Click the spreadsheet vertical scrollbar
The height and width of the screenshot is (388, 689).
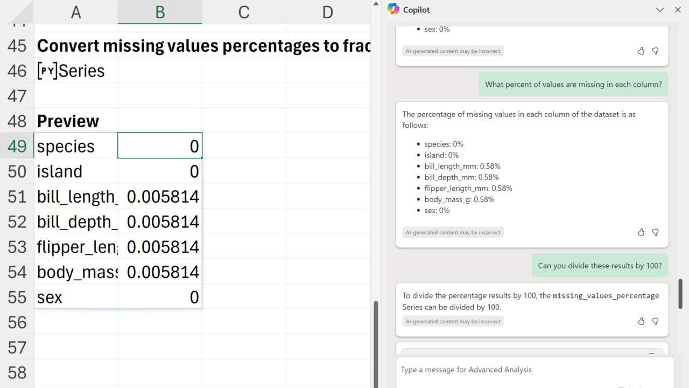click(x=375, y=339)
